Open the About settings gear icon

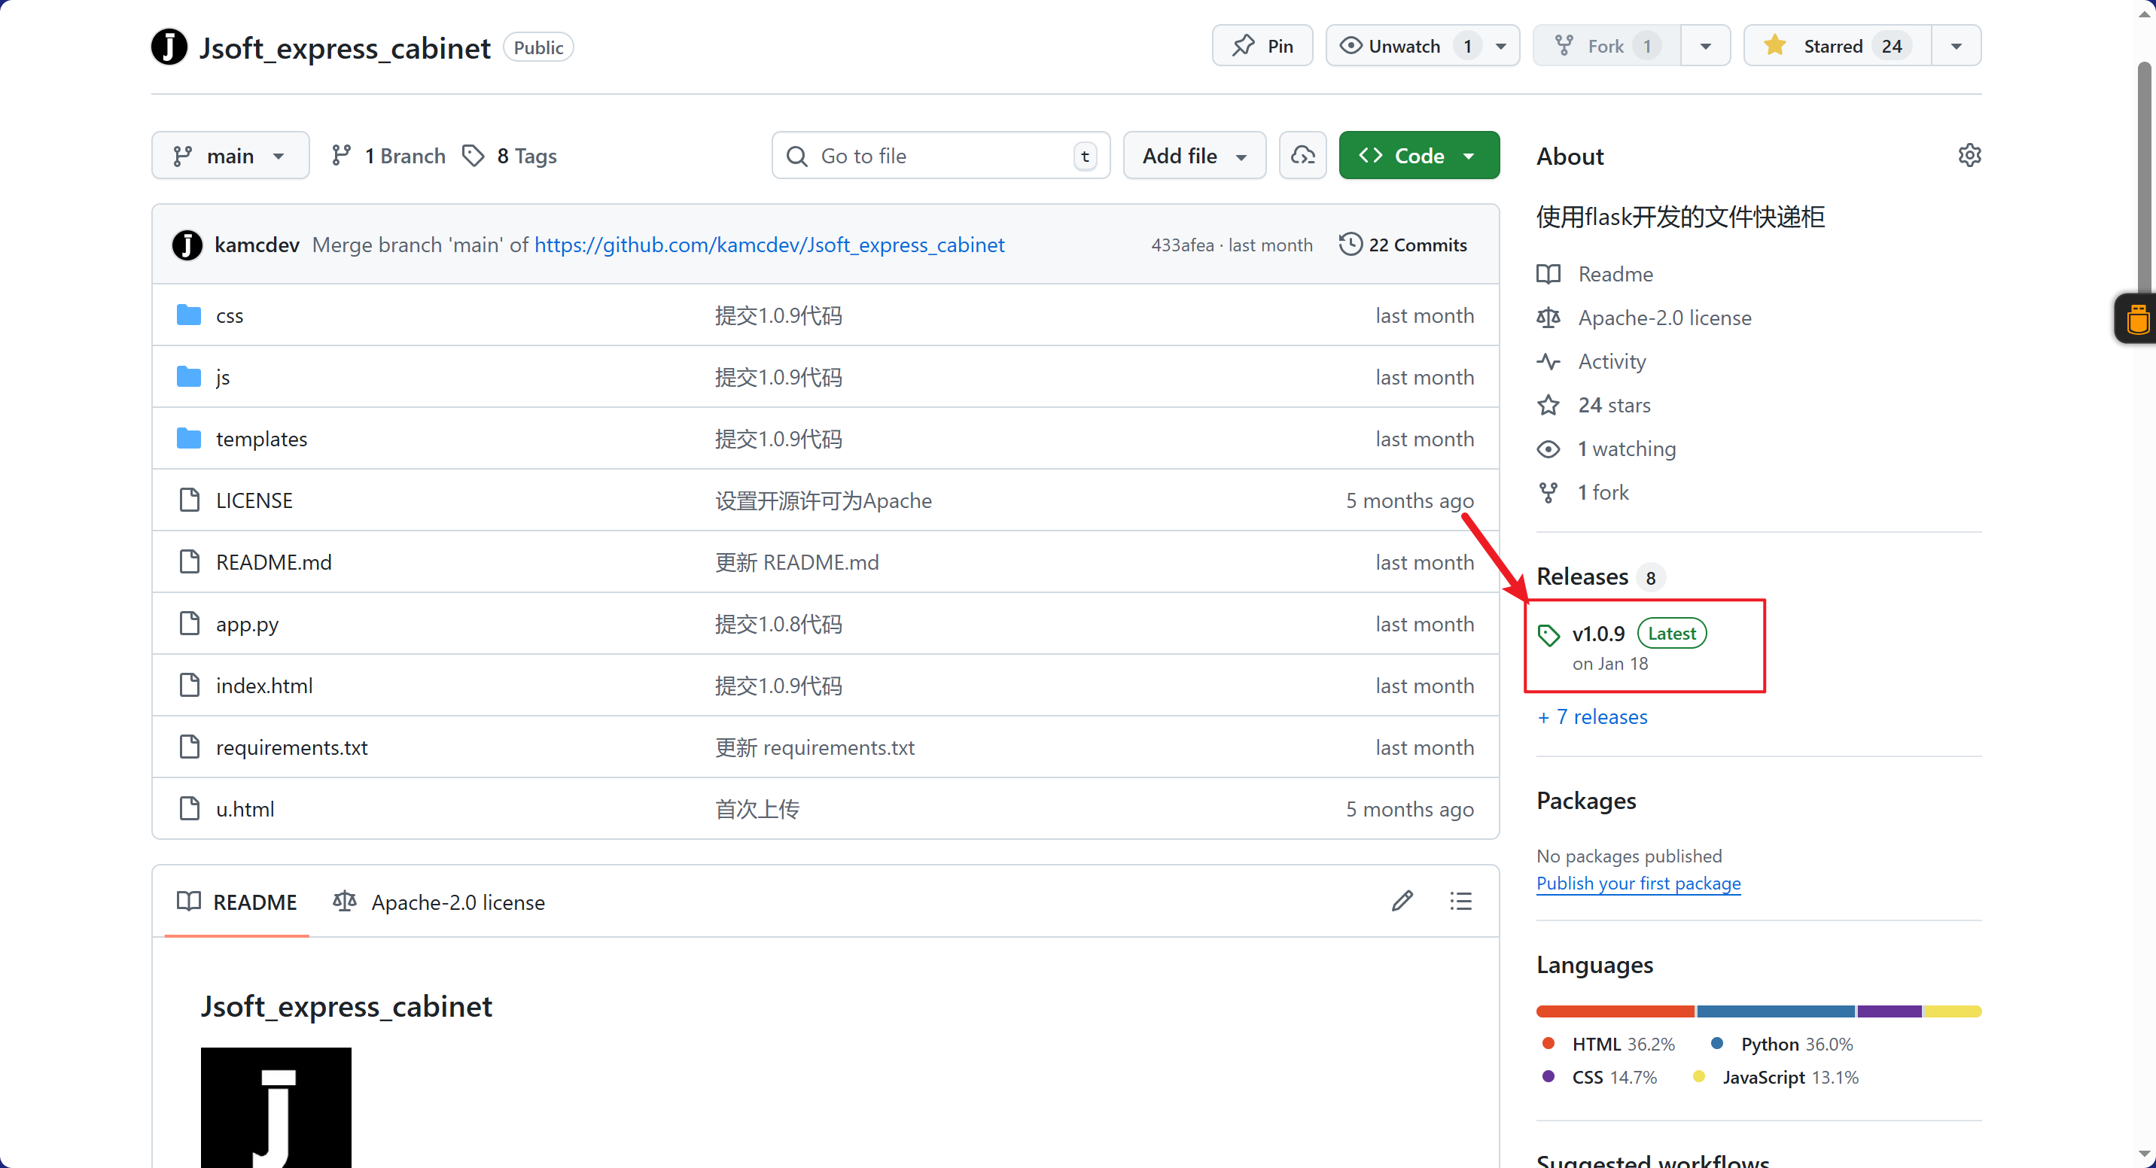[x=1969, y=156]
